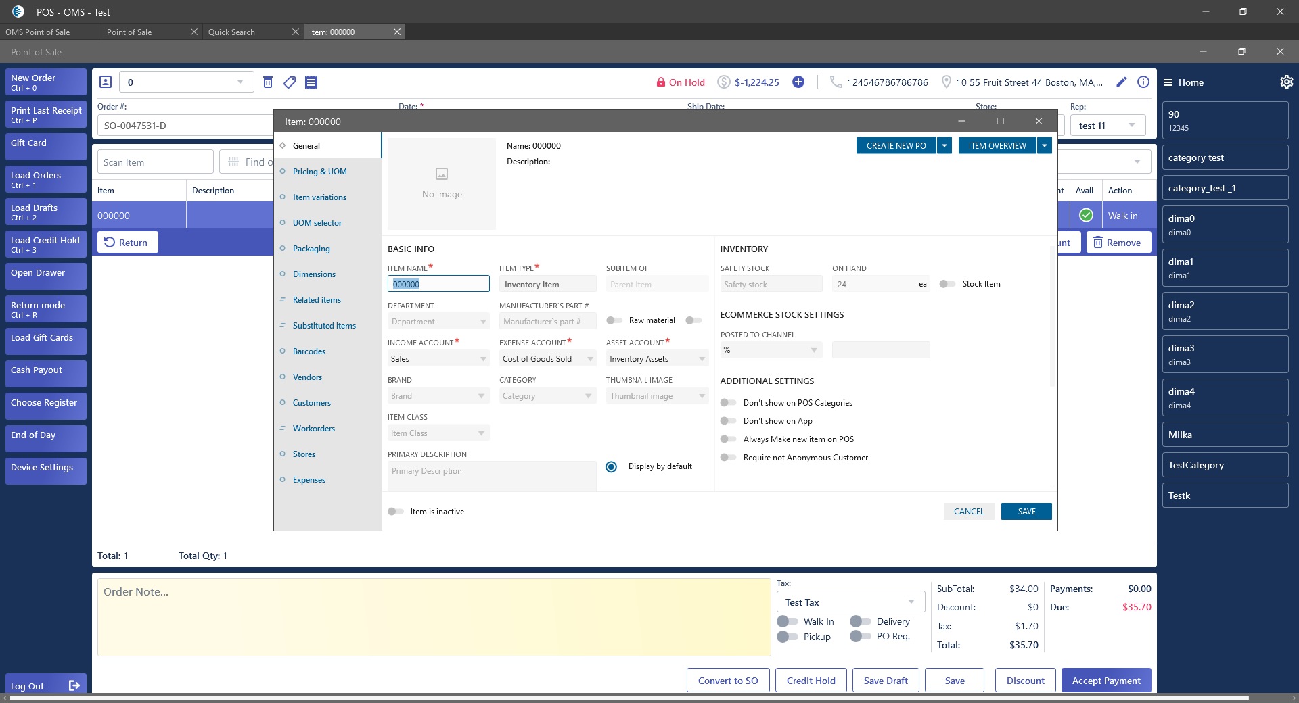Click the Log Out exit icon
Viewport: 1299px width, 703px height.
point(74,685)
